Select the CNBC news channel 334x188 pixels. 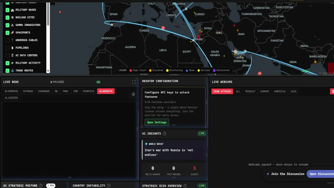tap(65, 91)
